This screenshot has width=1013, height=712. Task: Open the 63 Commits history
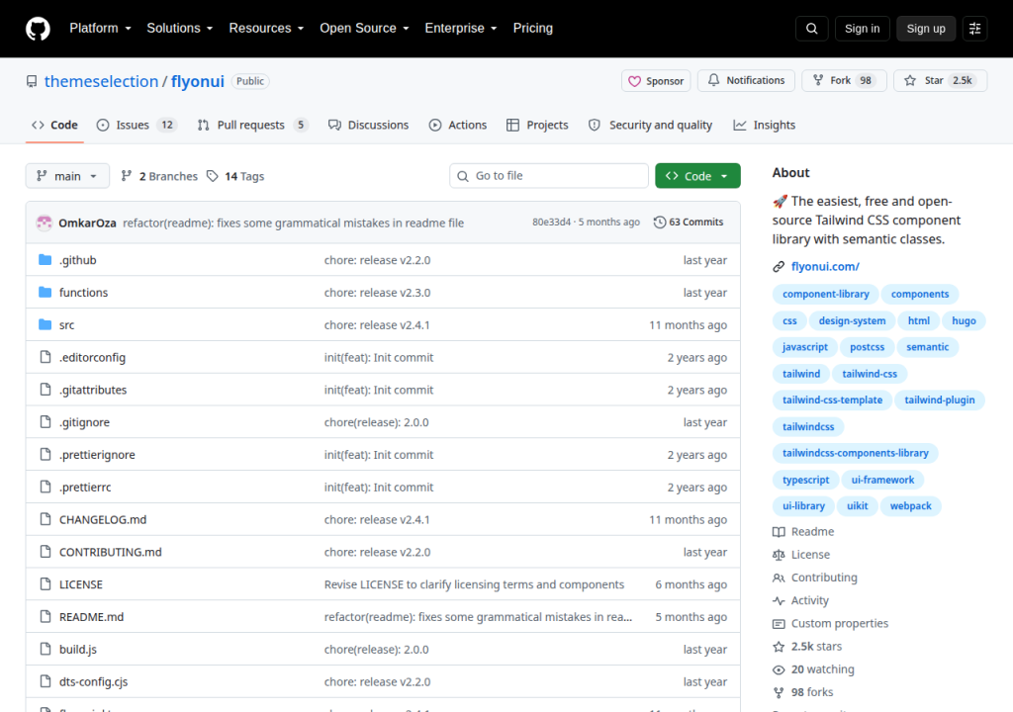(689, 222)
